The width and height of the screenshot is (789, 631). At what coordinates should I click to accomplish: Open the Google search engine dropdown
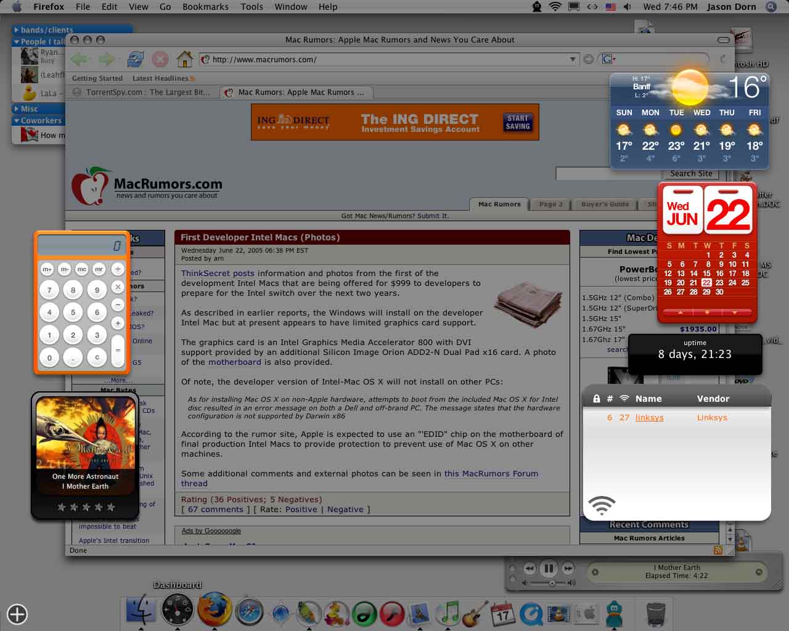pyautogui.click(x=609, y=59)
